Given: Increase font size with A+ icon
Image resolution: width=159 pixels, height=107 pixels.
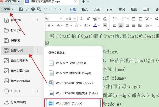Looking at the screenshot, I should click(82, 19).
